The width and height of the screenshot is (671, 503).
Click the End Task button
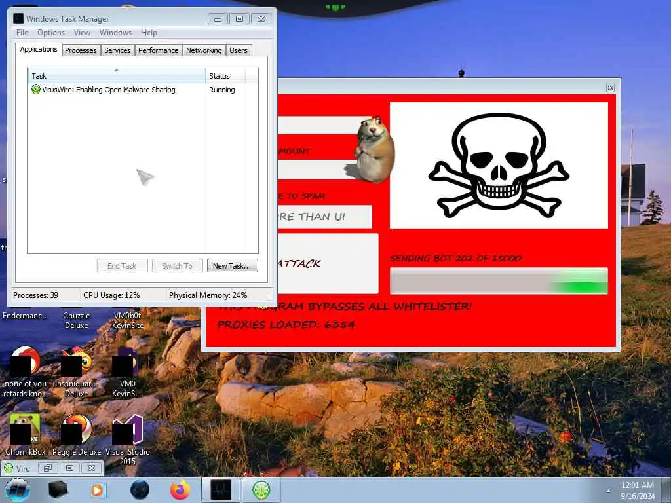tap(122, 266)
